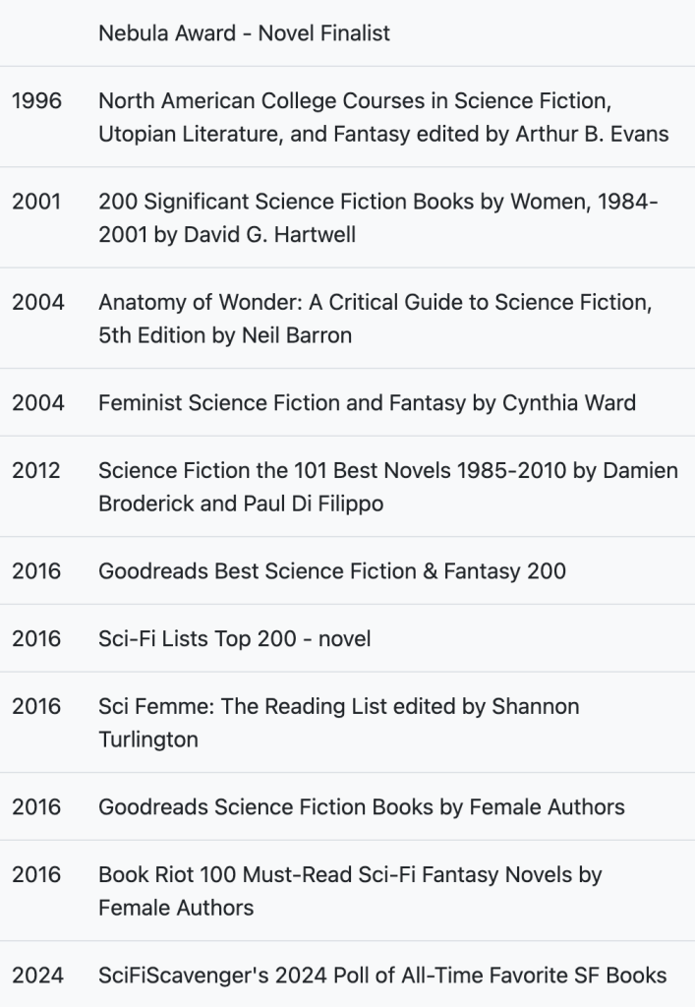695x1007 pixels.
Task: Click year 2016 beside Sci-Fi Lists Top 200
Action: pyautogui.click(x=36, y=638)
